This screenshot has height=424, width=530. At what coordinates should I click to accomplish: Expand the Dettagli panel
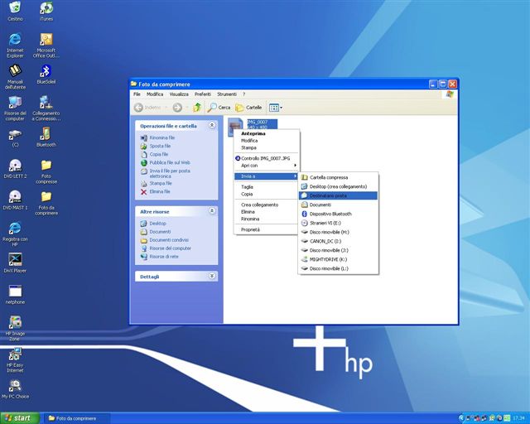tap(212, 277)
